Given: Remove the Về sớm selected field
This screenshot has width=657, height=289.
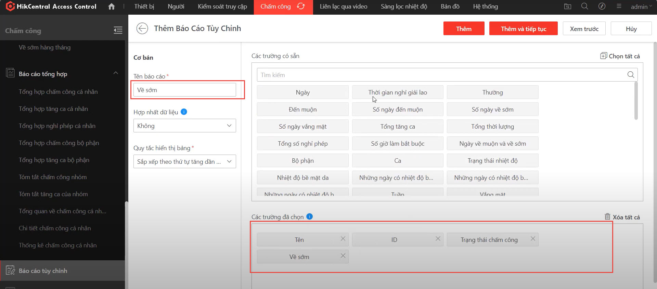Looking at the screenshot, I should (x=343, y=256).
